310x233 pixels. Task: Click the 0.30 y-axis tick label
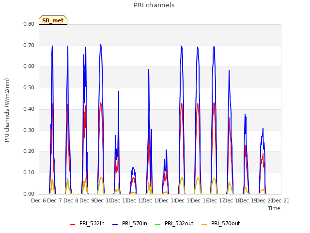point(29,131)
